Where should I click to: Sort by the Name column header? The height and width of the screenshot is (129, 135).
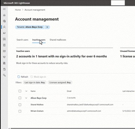[x=33, y=91]
